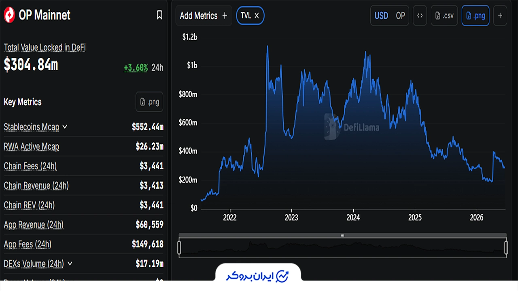The width and height of the screenshot is (518, 291).
Task: Switch chart denomination to OP
Action: [x=400, y=16]
